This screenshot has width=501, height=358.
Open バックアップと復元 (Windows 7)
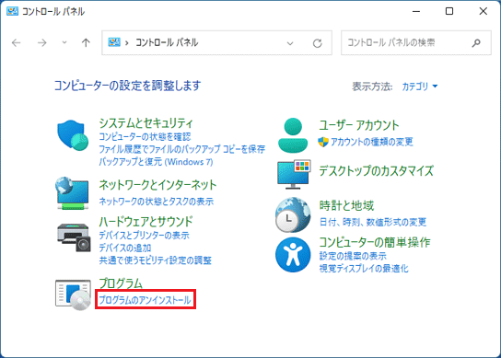pyautogui.click(x=156, y=162)
